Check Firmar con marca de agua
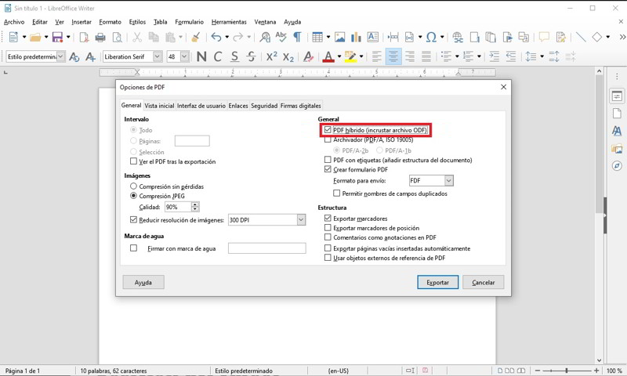The image size is (627, 376). point(133,248)
